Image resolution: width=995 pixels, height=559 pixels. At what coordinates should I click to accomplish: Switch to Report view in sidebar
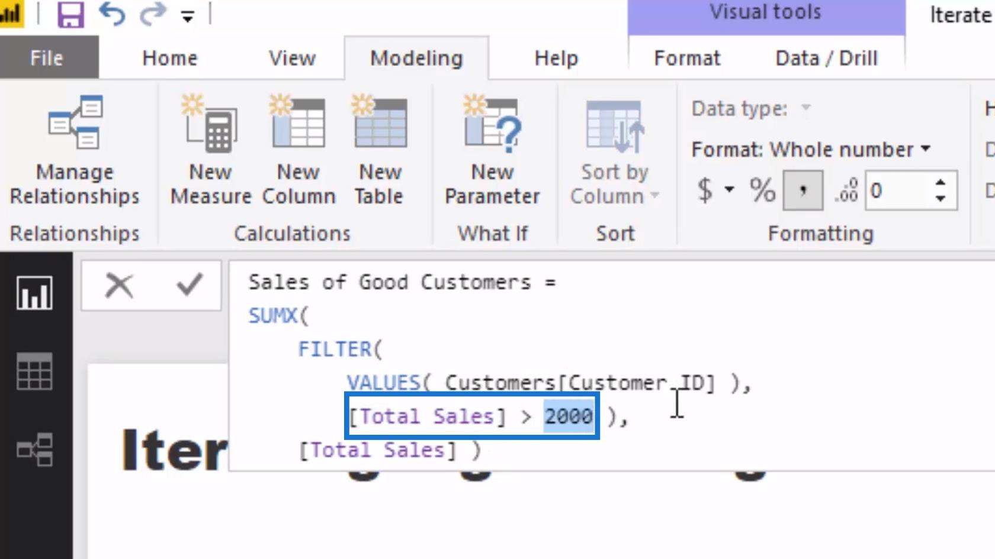pos(34,293)
